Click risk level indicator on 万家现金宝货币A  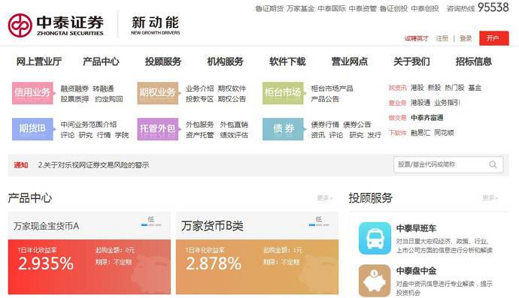click(151, 221)
